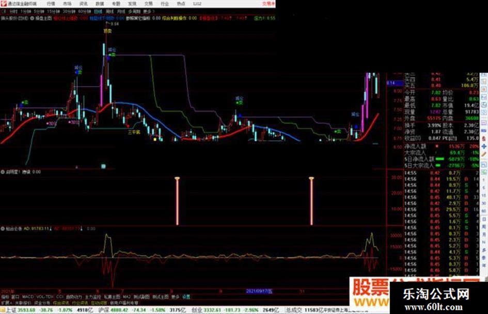Open the 资讯 menu

[84, 4]
